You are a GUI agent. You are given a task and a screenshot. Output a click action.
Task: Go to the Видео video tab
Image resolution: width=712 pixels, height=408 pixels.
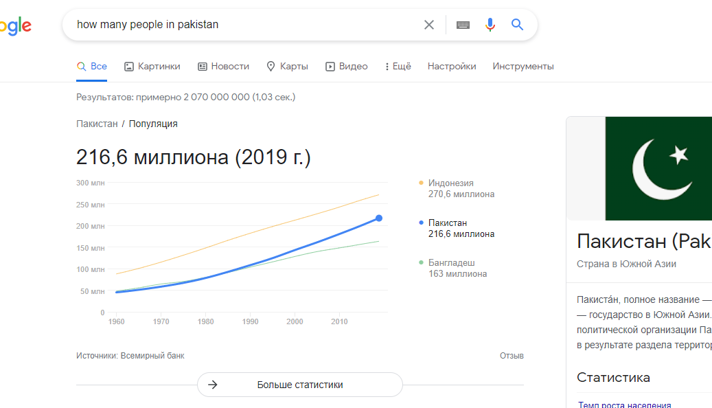click(x=347, y=67)
